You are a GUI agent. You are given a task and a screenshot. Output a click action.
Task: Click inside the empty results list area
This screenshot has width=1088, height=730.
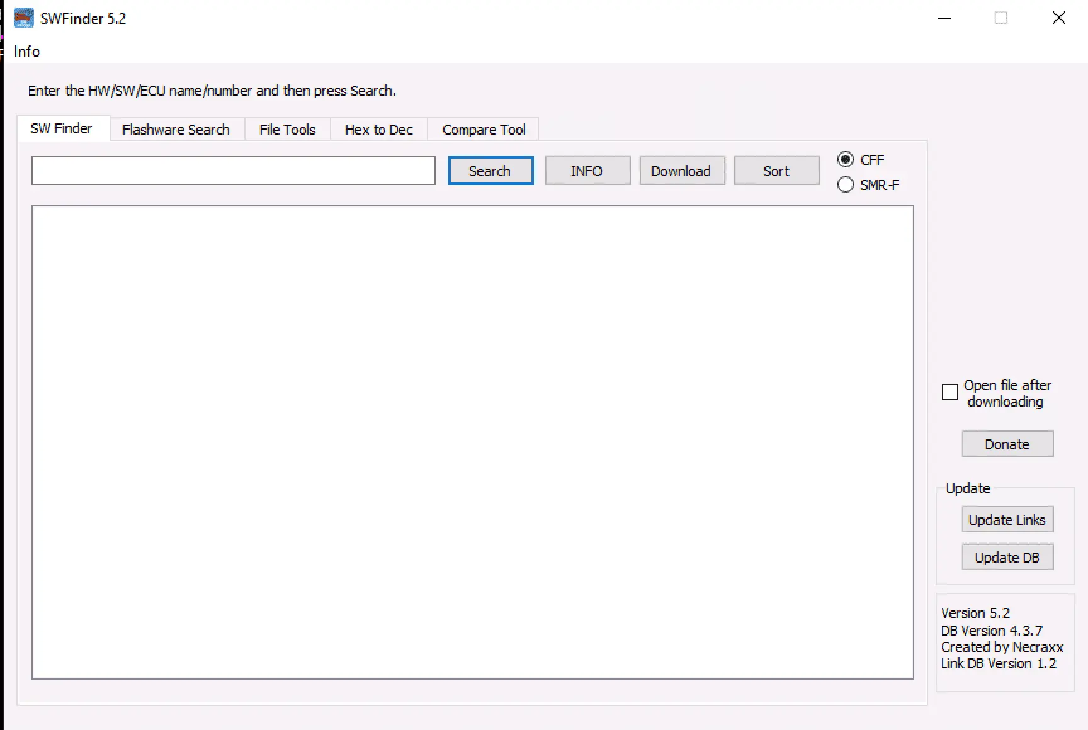[472, 442]
